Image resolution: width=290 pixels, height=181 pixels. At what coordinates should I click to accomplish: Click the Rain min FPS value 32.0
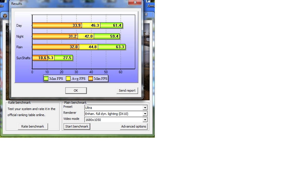point(74,47)
